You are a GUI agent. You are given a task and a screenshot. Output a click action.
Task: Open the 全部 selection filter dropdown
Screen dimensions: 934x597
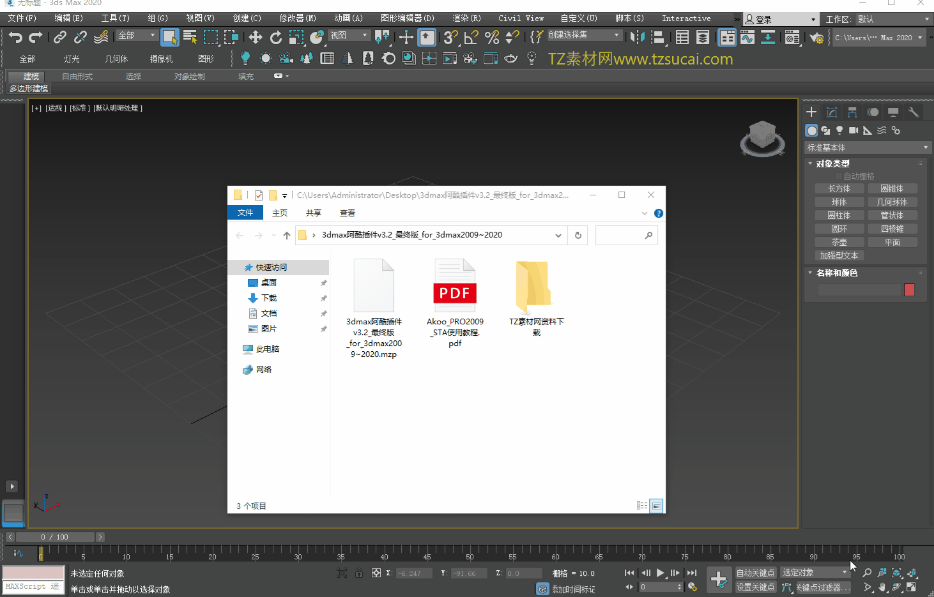(137, 35)
